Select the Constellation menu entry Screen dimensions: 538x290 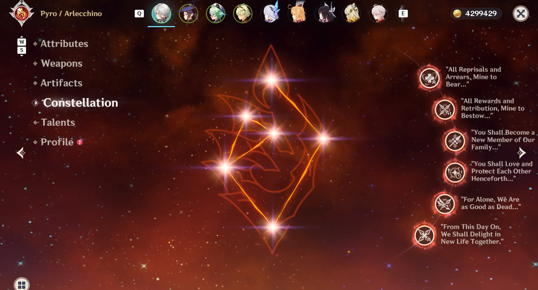tap(80, 103)
